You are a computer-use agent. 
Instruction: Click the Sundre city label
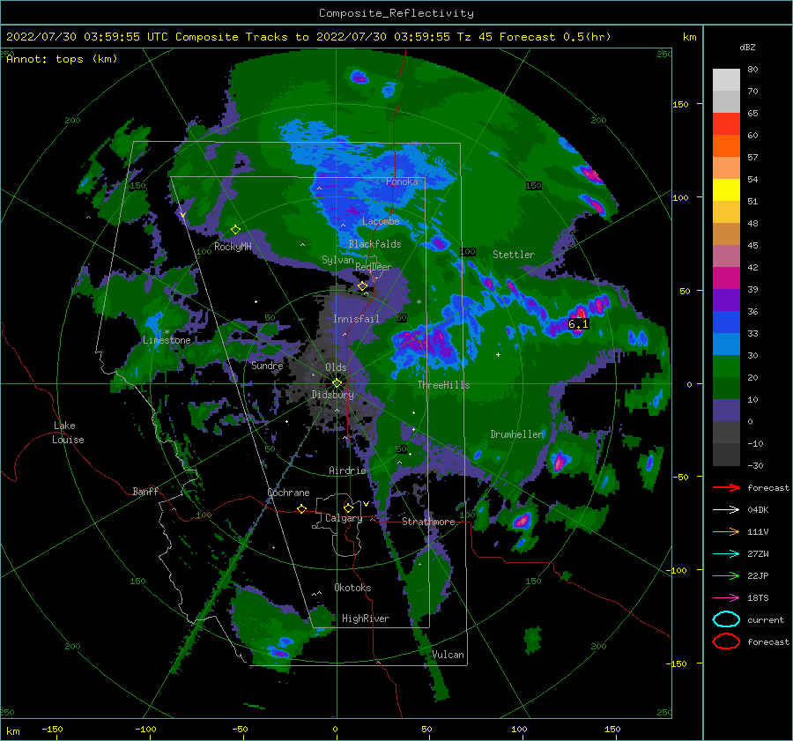(x=267, y=366)
